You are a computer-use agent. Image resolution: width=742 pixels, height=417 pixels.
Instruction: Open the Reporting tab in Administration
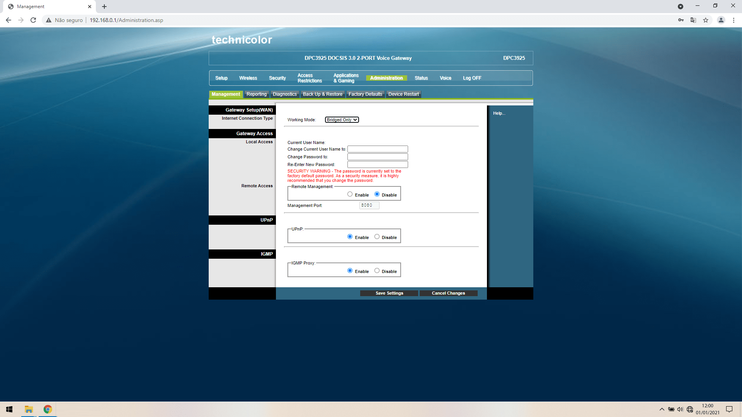coord(256,94)
